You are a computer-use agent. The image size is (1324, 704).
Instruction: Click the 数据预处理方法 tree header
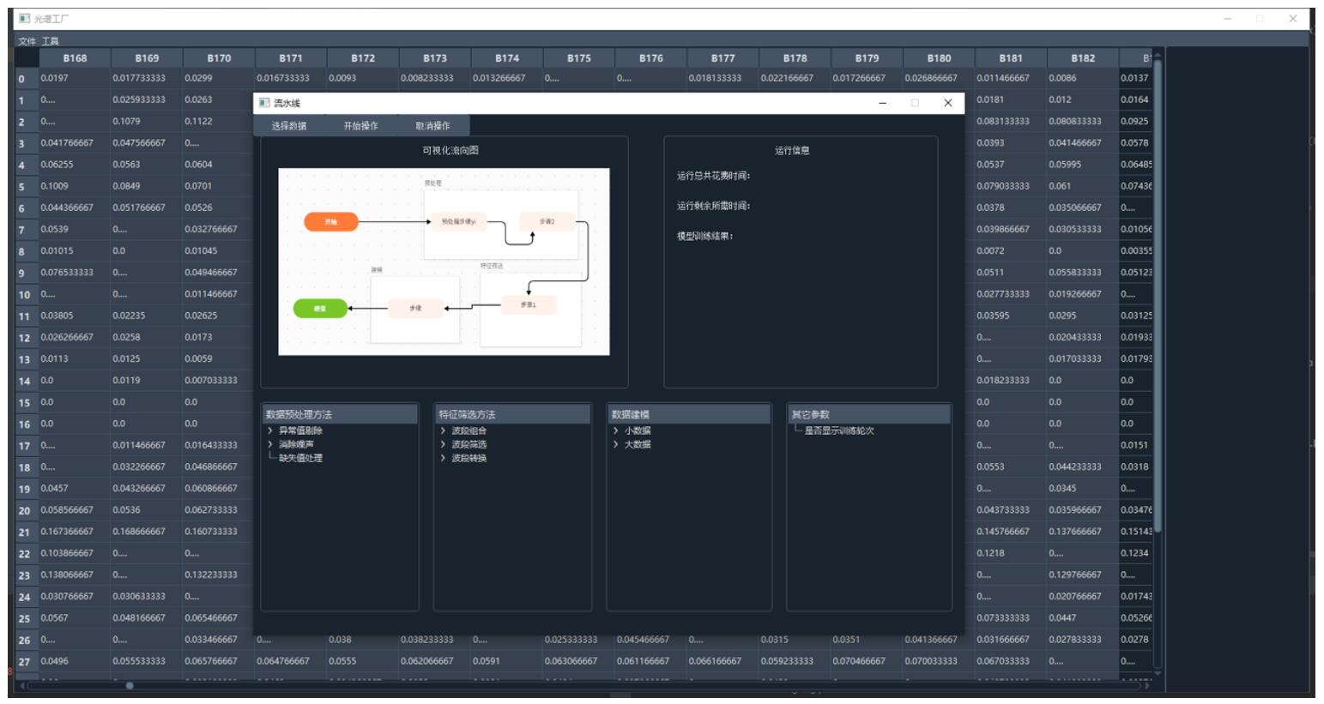340,414
